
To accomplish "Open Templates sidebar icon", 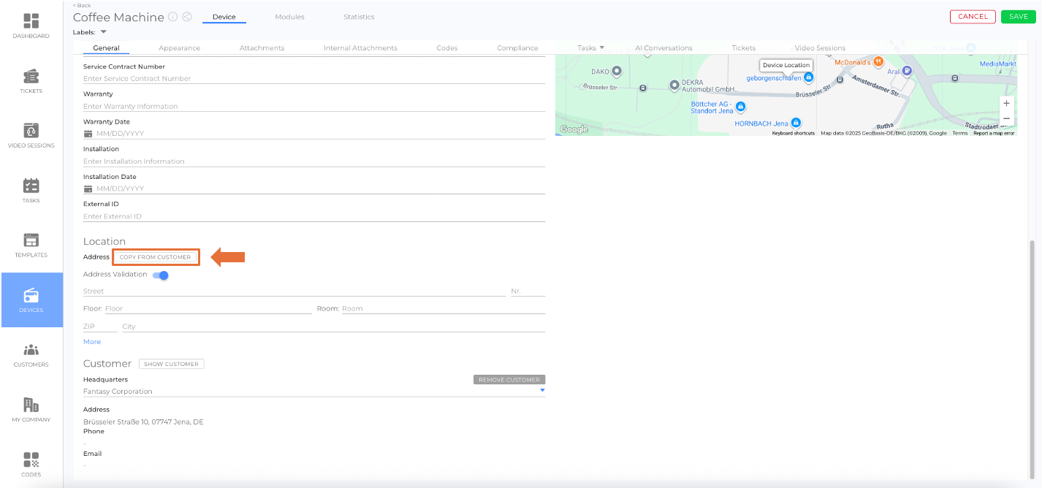I will pyautogui.click(x=31, y=245).
